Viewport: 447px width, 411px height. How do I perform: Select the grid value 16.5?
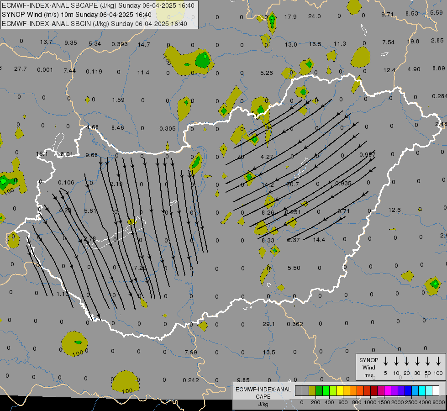pos(315,44)
